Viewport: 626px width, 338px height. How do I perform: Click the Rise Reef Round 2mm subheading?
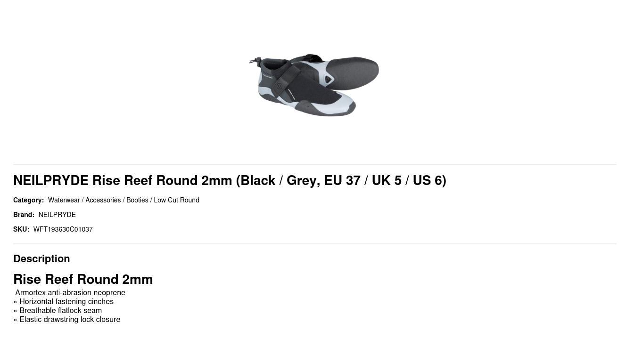point(83,279)
